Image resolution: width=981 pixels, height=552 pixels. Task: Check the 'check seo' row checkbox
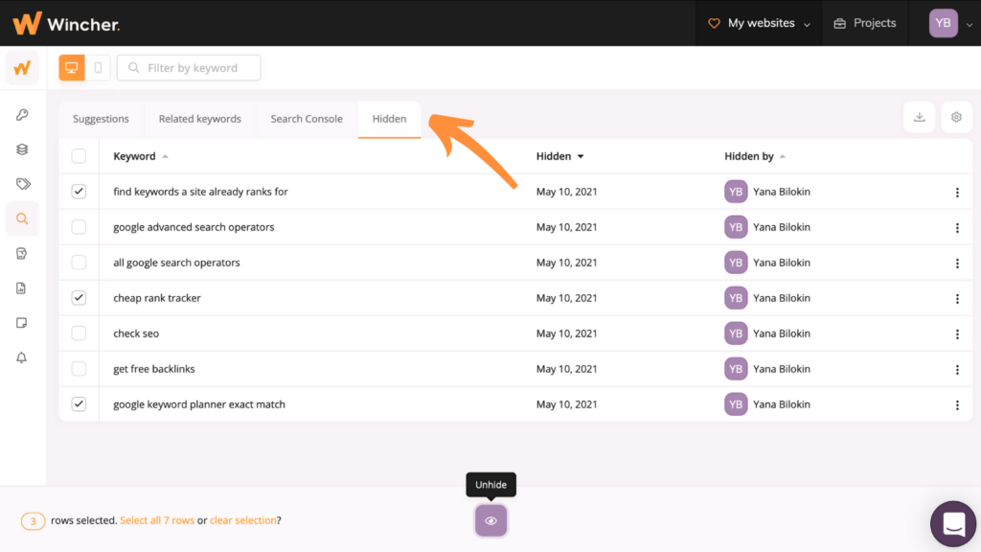(x=79, y=333)
